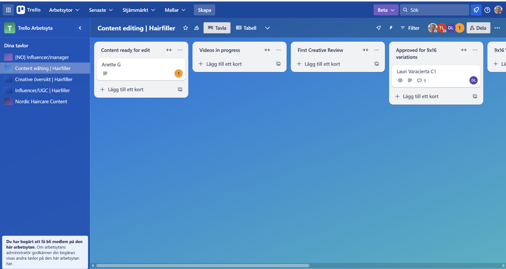
Task: Open the Filter button
Action: 410,28
